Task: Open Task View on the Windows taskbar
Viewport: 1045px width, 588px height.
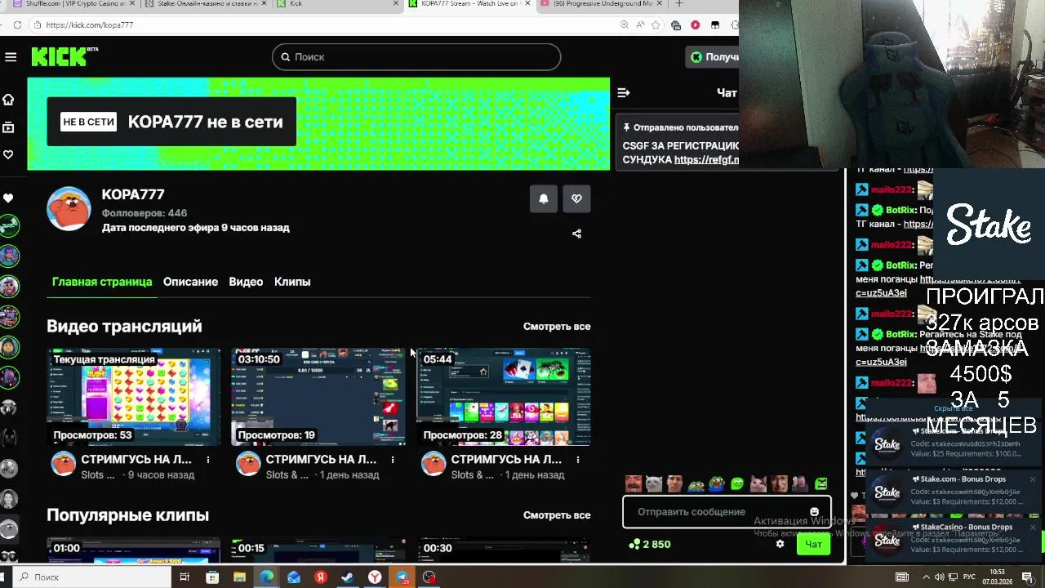Action: [185, 577]
